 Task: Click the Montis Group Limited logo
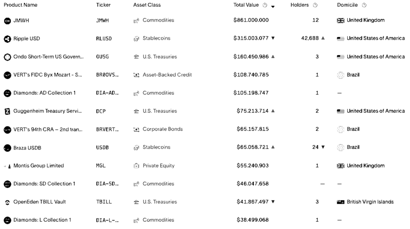tap(7, 166)
